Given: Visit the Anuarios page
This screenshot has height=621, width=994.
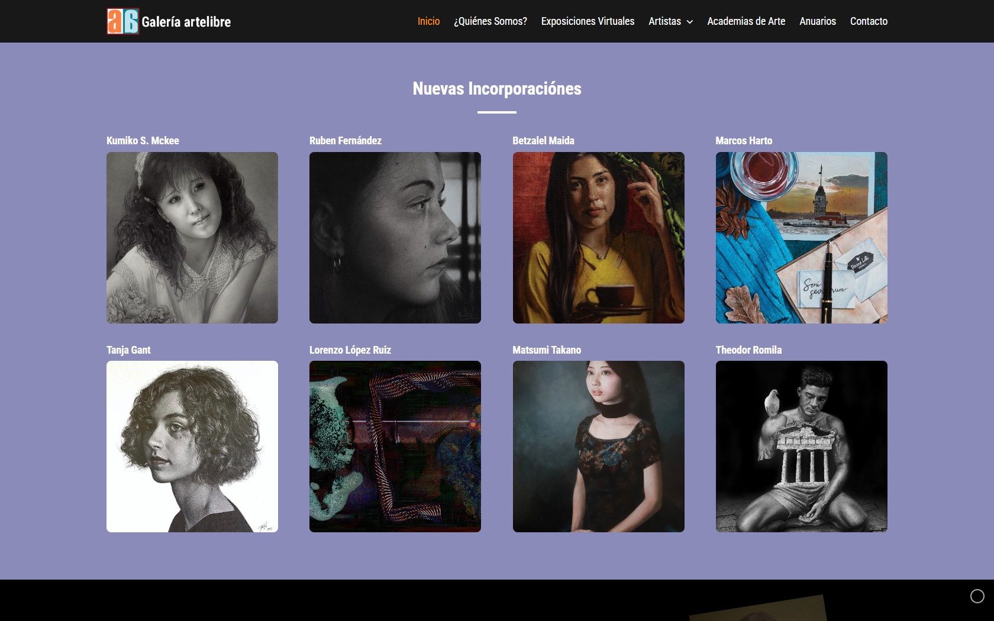Looking at the screenshot, I should [817, 21].
